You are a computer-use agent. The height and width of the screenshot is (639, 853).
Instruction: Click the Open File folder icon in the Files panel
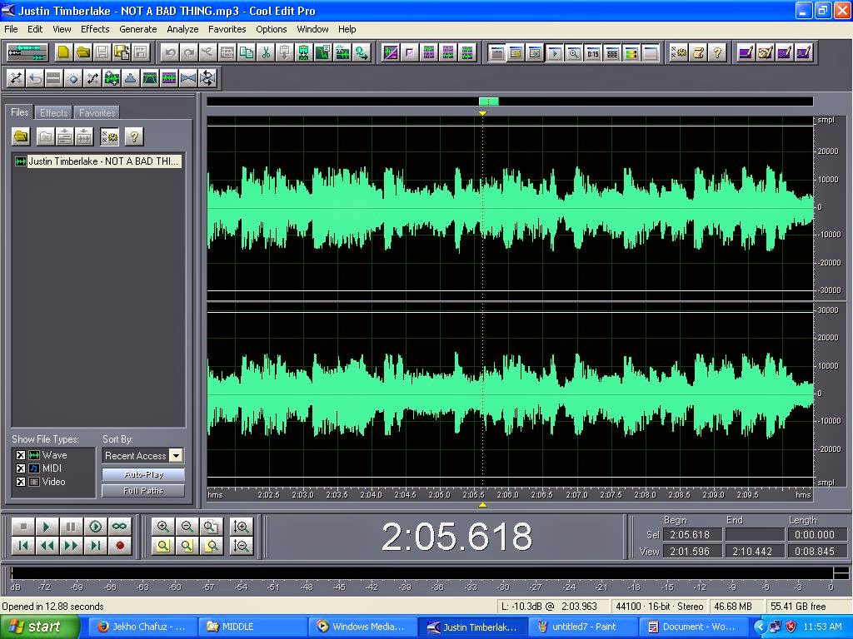coord(21,136)
